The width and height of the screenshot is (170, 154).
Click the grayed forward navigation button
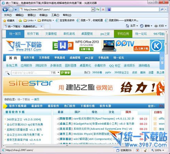(x=11, y=9)
